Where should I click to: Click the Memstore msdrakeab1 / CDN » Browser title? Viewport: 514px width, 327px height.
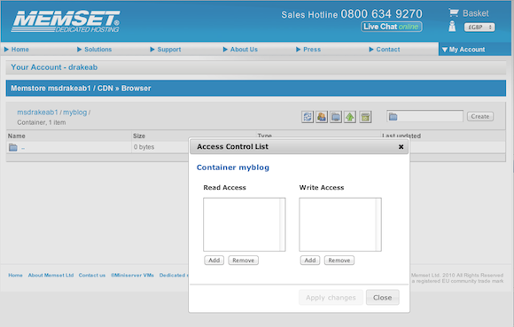click(81, 88)
